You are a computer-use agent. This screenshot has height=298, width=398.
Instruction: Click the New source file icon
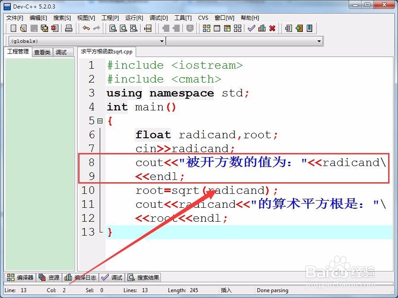click(13, 28)
